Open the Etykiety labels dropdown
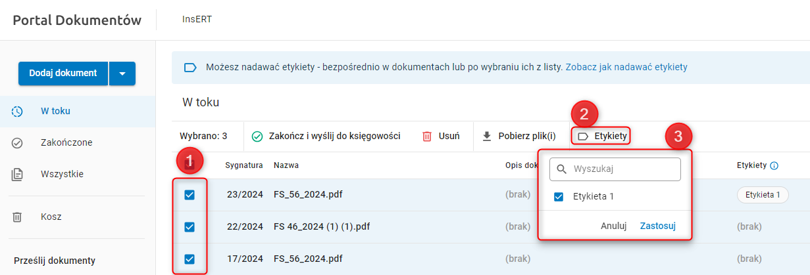 (603, 137)
